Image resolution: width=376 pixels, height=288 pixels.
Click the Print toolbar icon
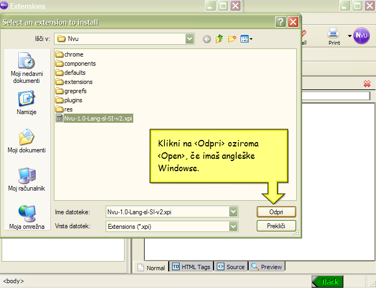pyautogui.click(x=334, y=36)
